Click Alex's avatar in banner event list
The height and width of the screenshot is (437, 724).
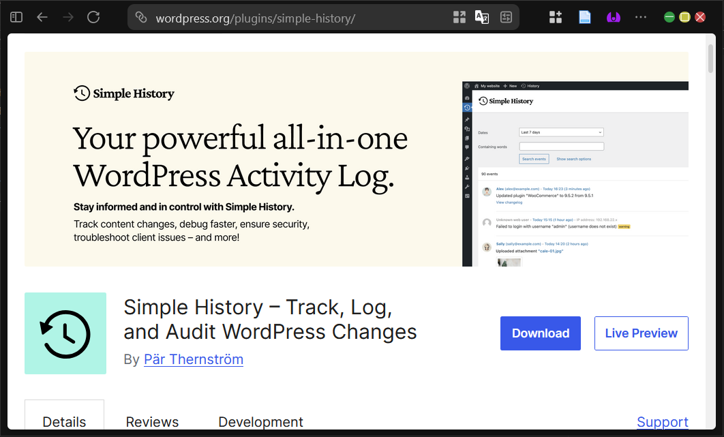(487, 192)
